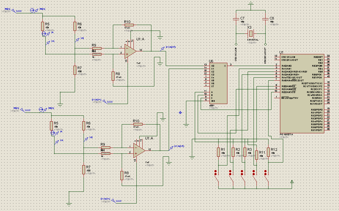Image resolution: width=339 pixels, height=211 pixels.
Task: Select the PIC16F877A microcontroller U1 body
Action: (x=302, y=94)
